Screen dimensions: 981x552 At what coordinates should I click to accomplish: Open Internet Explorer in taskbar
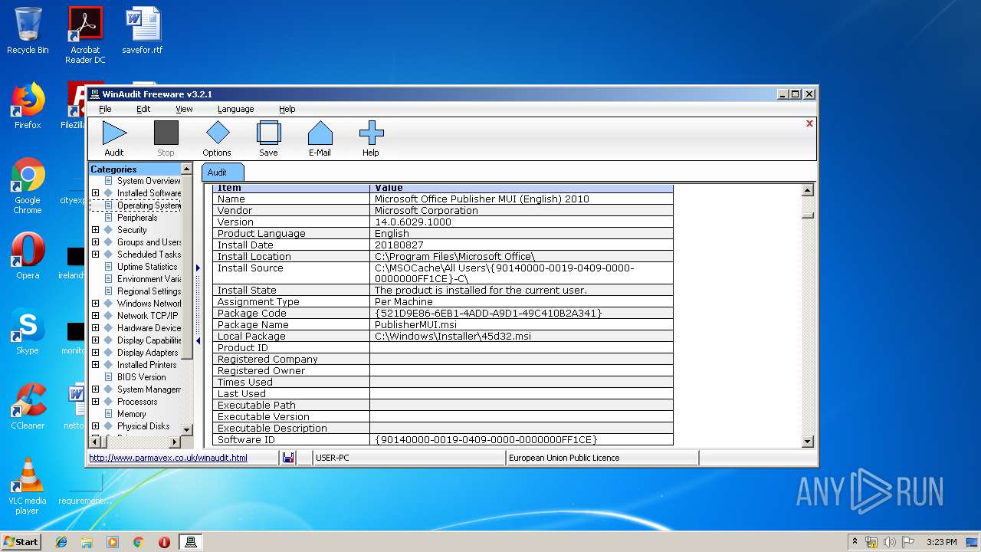pyautogui.click(x=61, y=542)
